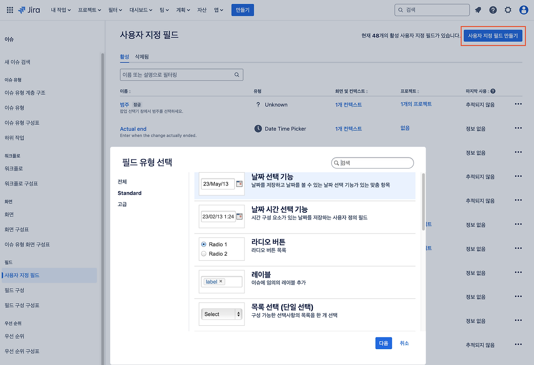Open notifications via the bell icon
Screen dimensions: 534x365
[x=478, y=10]
